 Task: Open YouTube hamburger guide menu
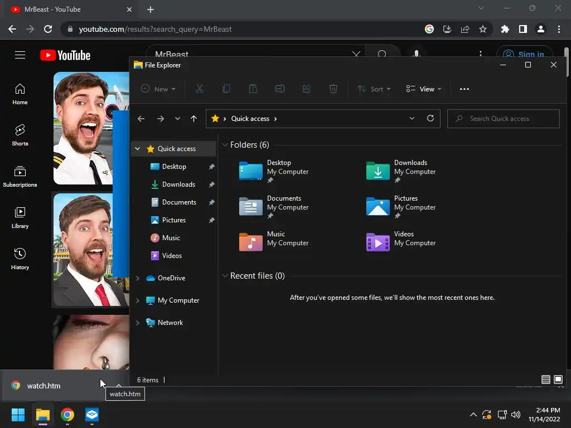click(20, 55)
